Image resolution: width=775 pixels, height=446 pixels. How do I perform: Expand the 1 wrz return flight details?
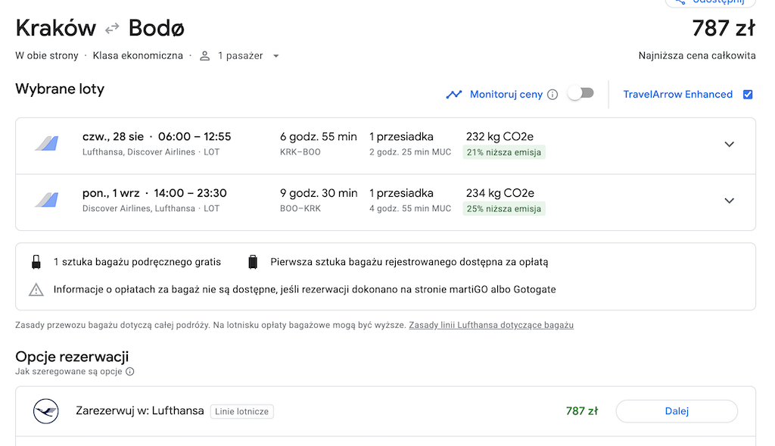point(729,201)
